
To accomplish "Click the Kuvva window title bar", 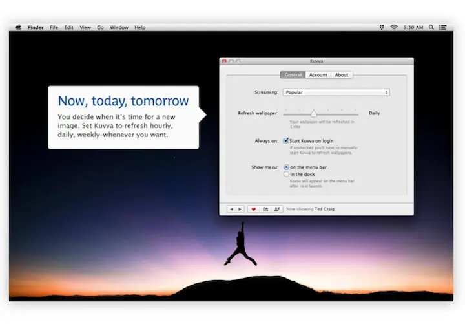I will pyautogui.click(x=316, y=61).
